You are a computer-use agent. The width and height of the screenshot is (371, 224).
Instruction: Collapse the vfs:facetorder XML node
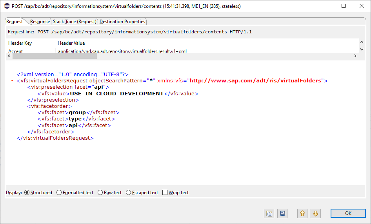pos(23,106)
